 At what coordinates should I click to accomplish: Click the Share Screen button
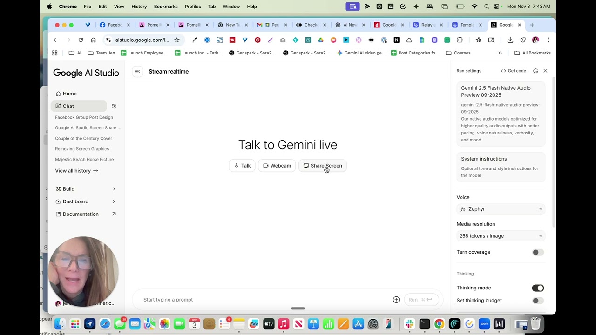tap(322, 166)
